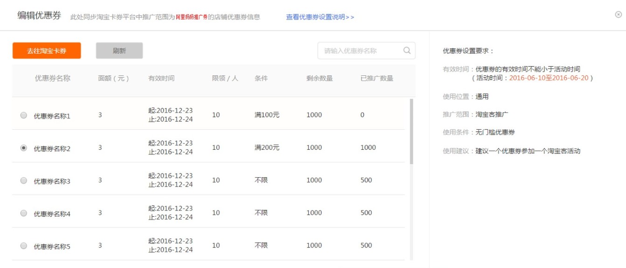Image resolution: width=626 pixels, height=268 pixels.
Task: Click the 刷新 refresh button
Action: pyautogui.click(x=120, y=50)
